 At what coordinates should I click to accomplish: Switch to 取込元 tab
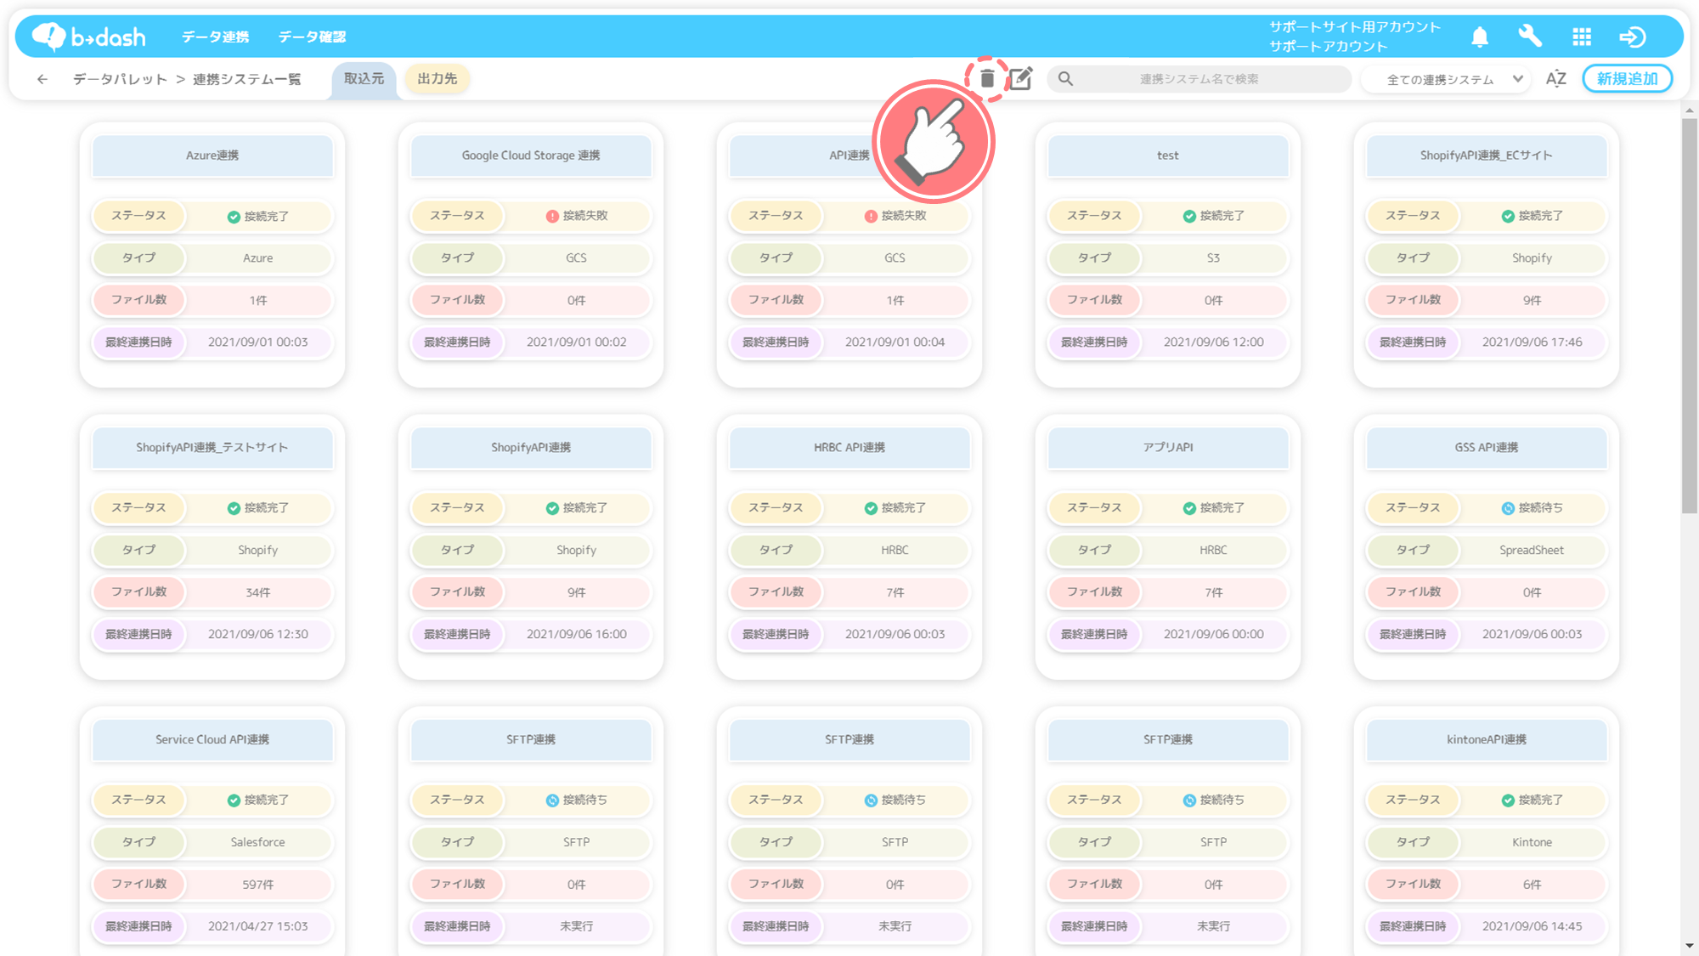point(364,79)
